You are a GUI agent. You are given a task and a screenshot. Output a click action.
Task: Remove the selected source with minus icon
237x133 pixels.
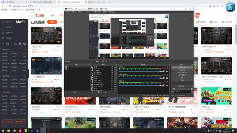(x=95, y=92)
